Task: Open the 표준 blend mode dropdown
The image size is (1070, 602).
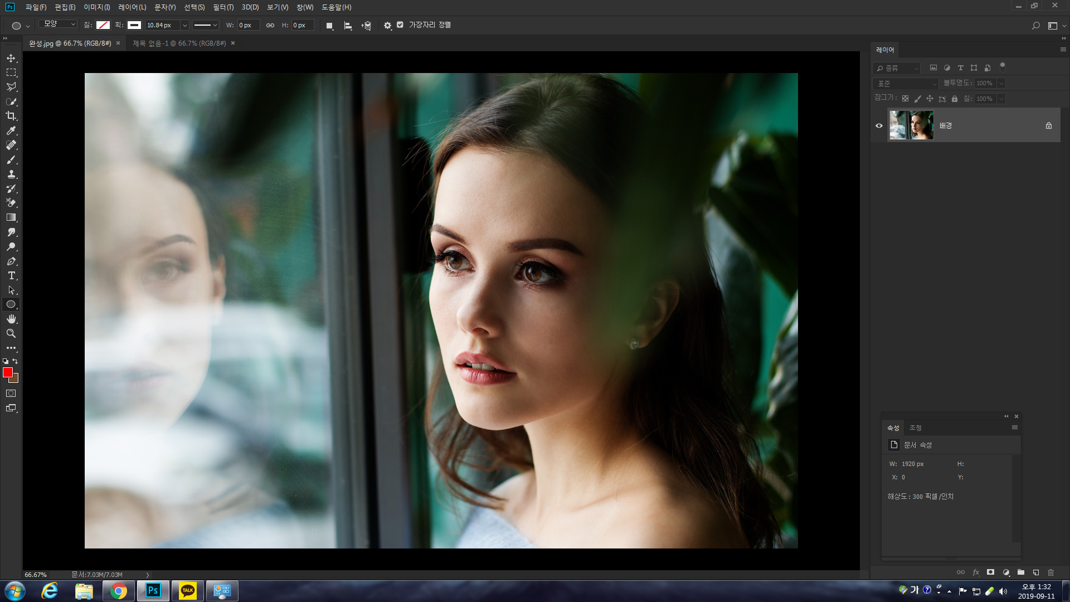Action: (907, 84)
